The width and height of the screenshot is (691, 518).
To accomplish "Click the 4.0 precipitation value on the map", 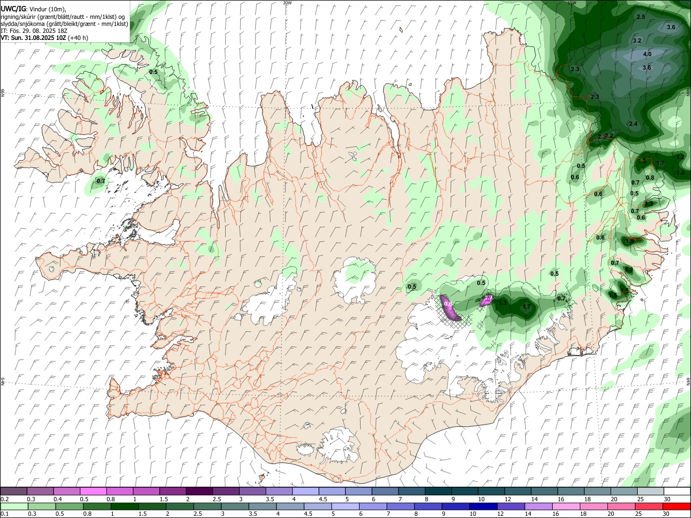I will [x=647, y=54].
